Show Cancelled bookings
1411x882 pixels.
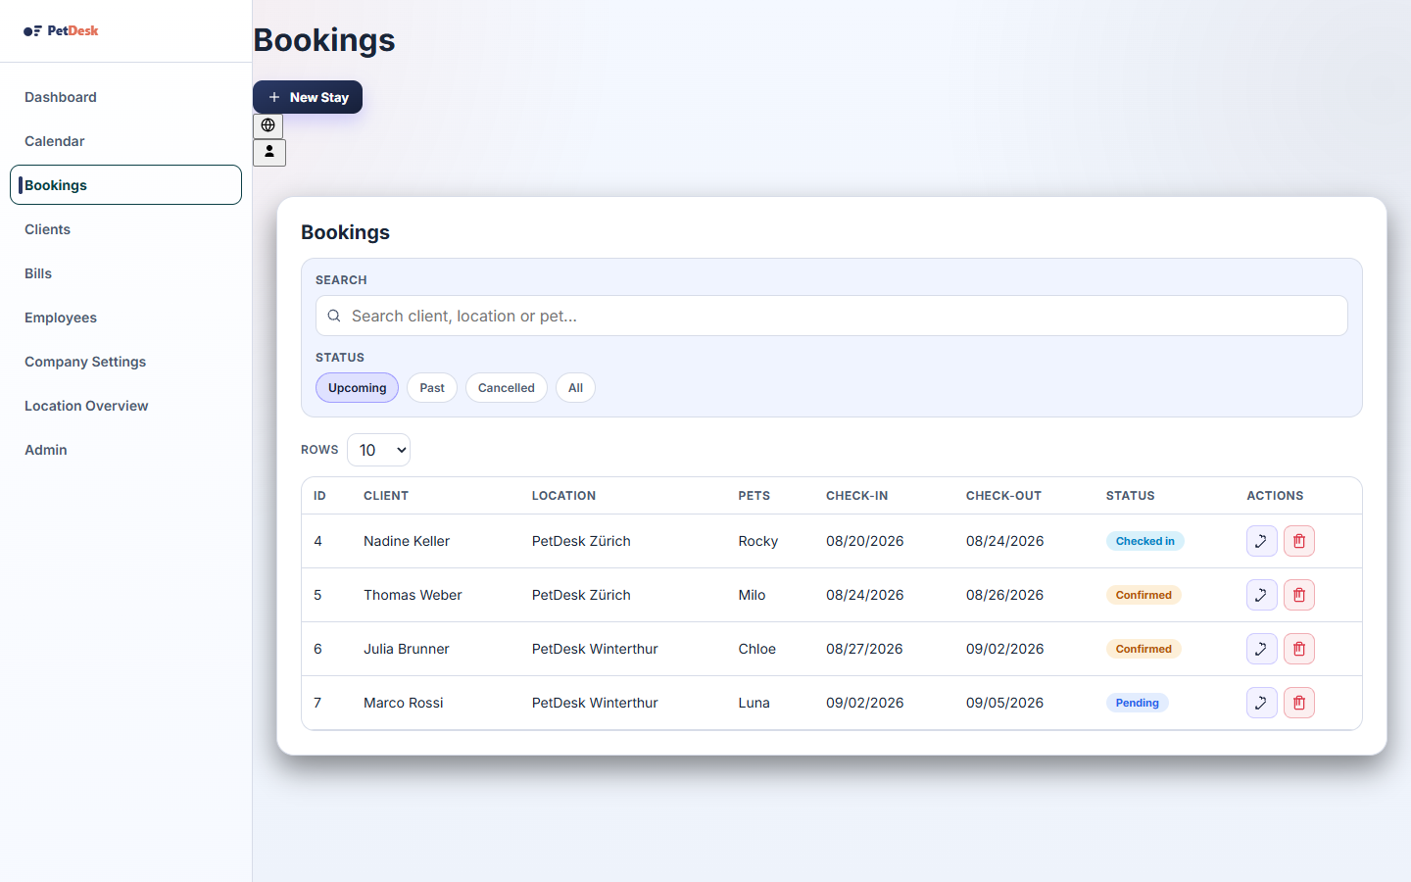click(507, 388)
